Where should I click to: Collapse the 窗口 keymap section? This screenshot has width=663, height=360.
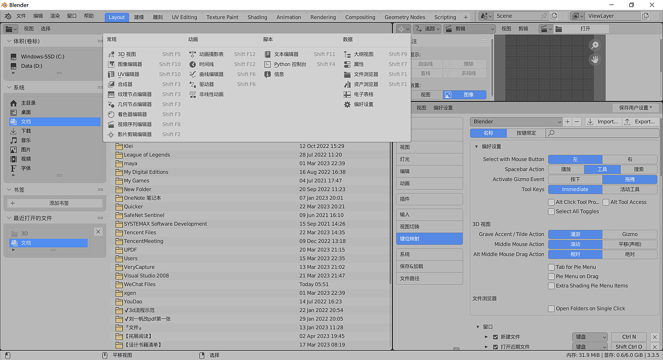coord(478,326)
